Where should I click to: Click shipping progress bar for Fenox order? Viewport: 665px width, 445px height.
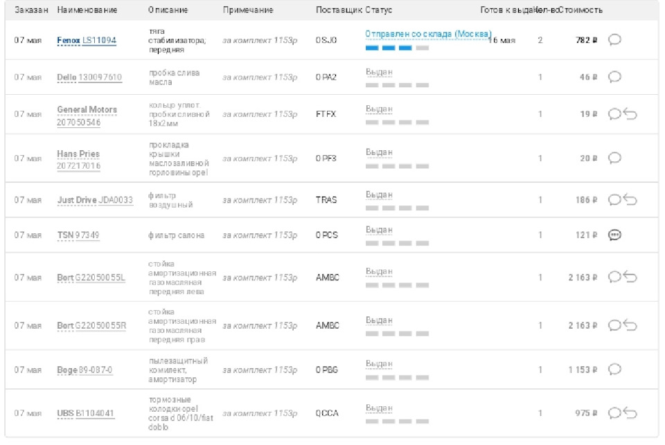point(397,48)
